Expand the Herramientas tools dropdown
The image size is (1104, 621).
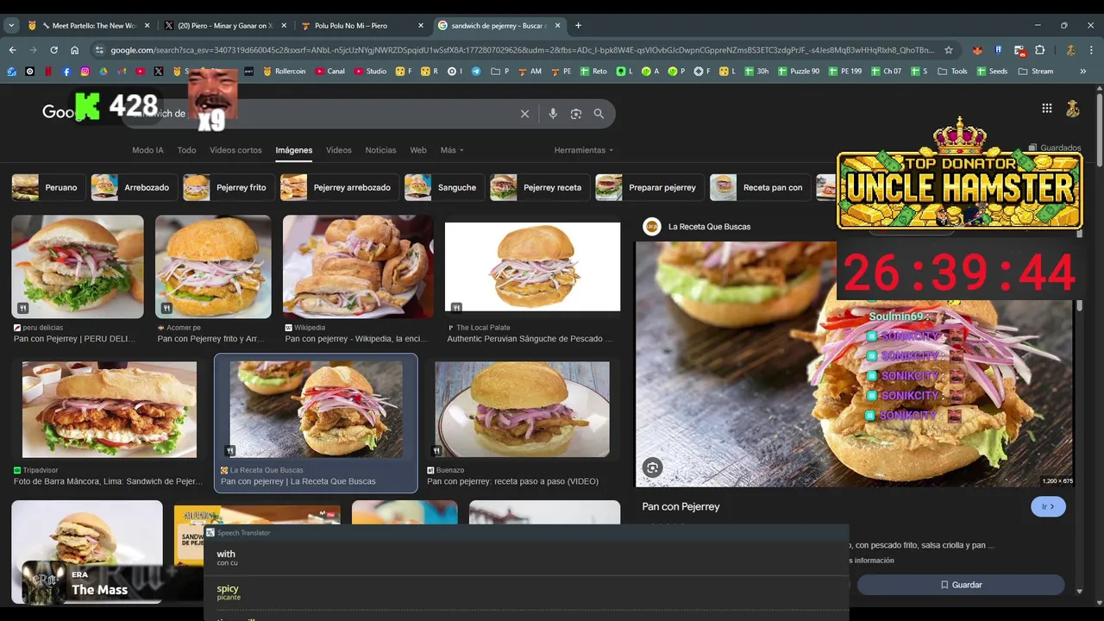[x=584, y=150]
